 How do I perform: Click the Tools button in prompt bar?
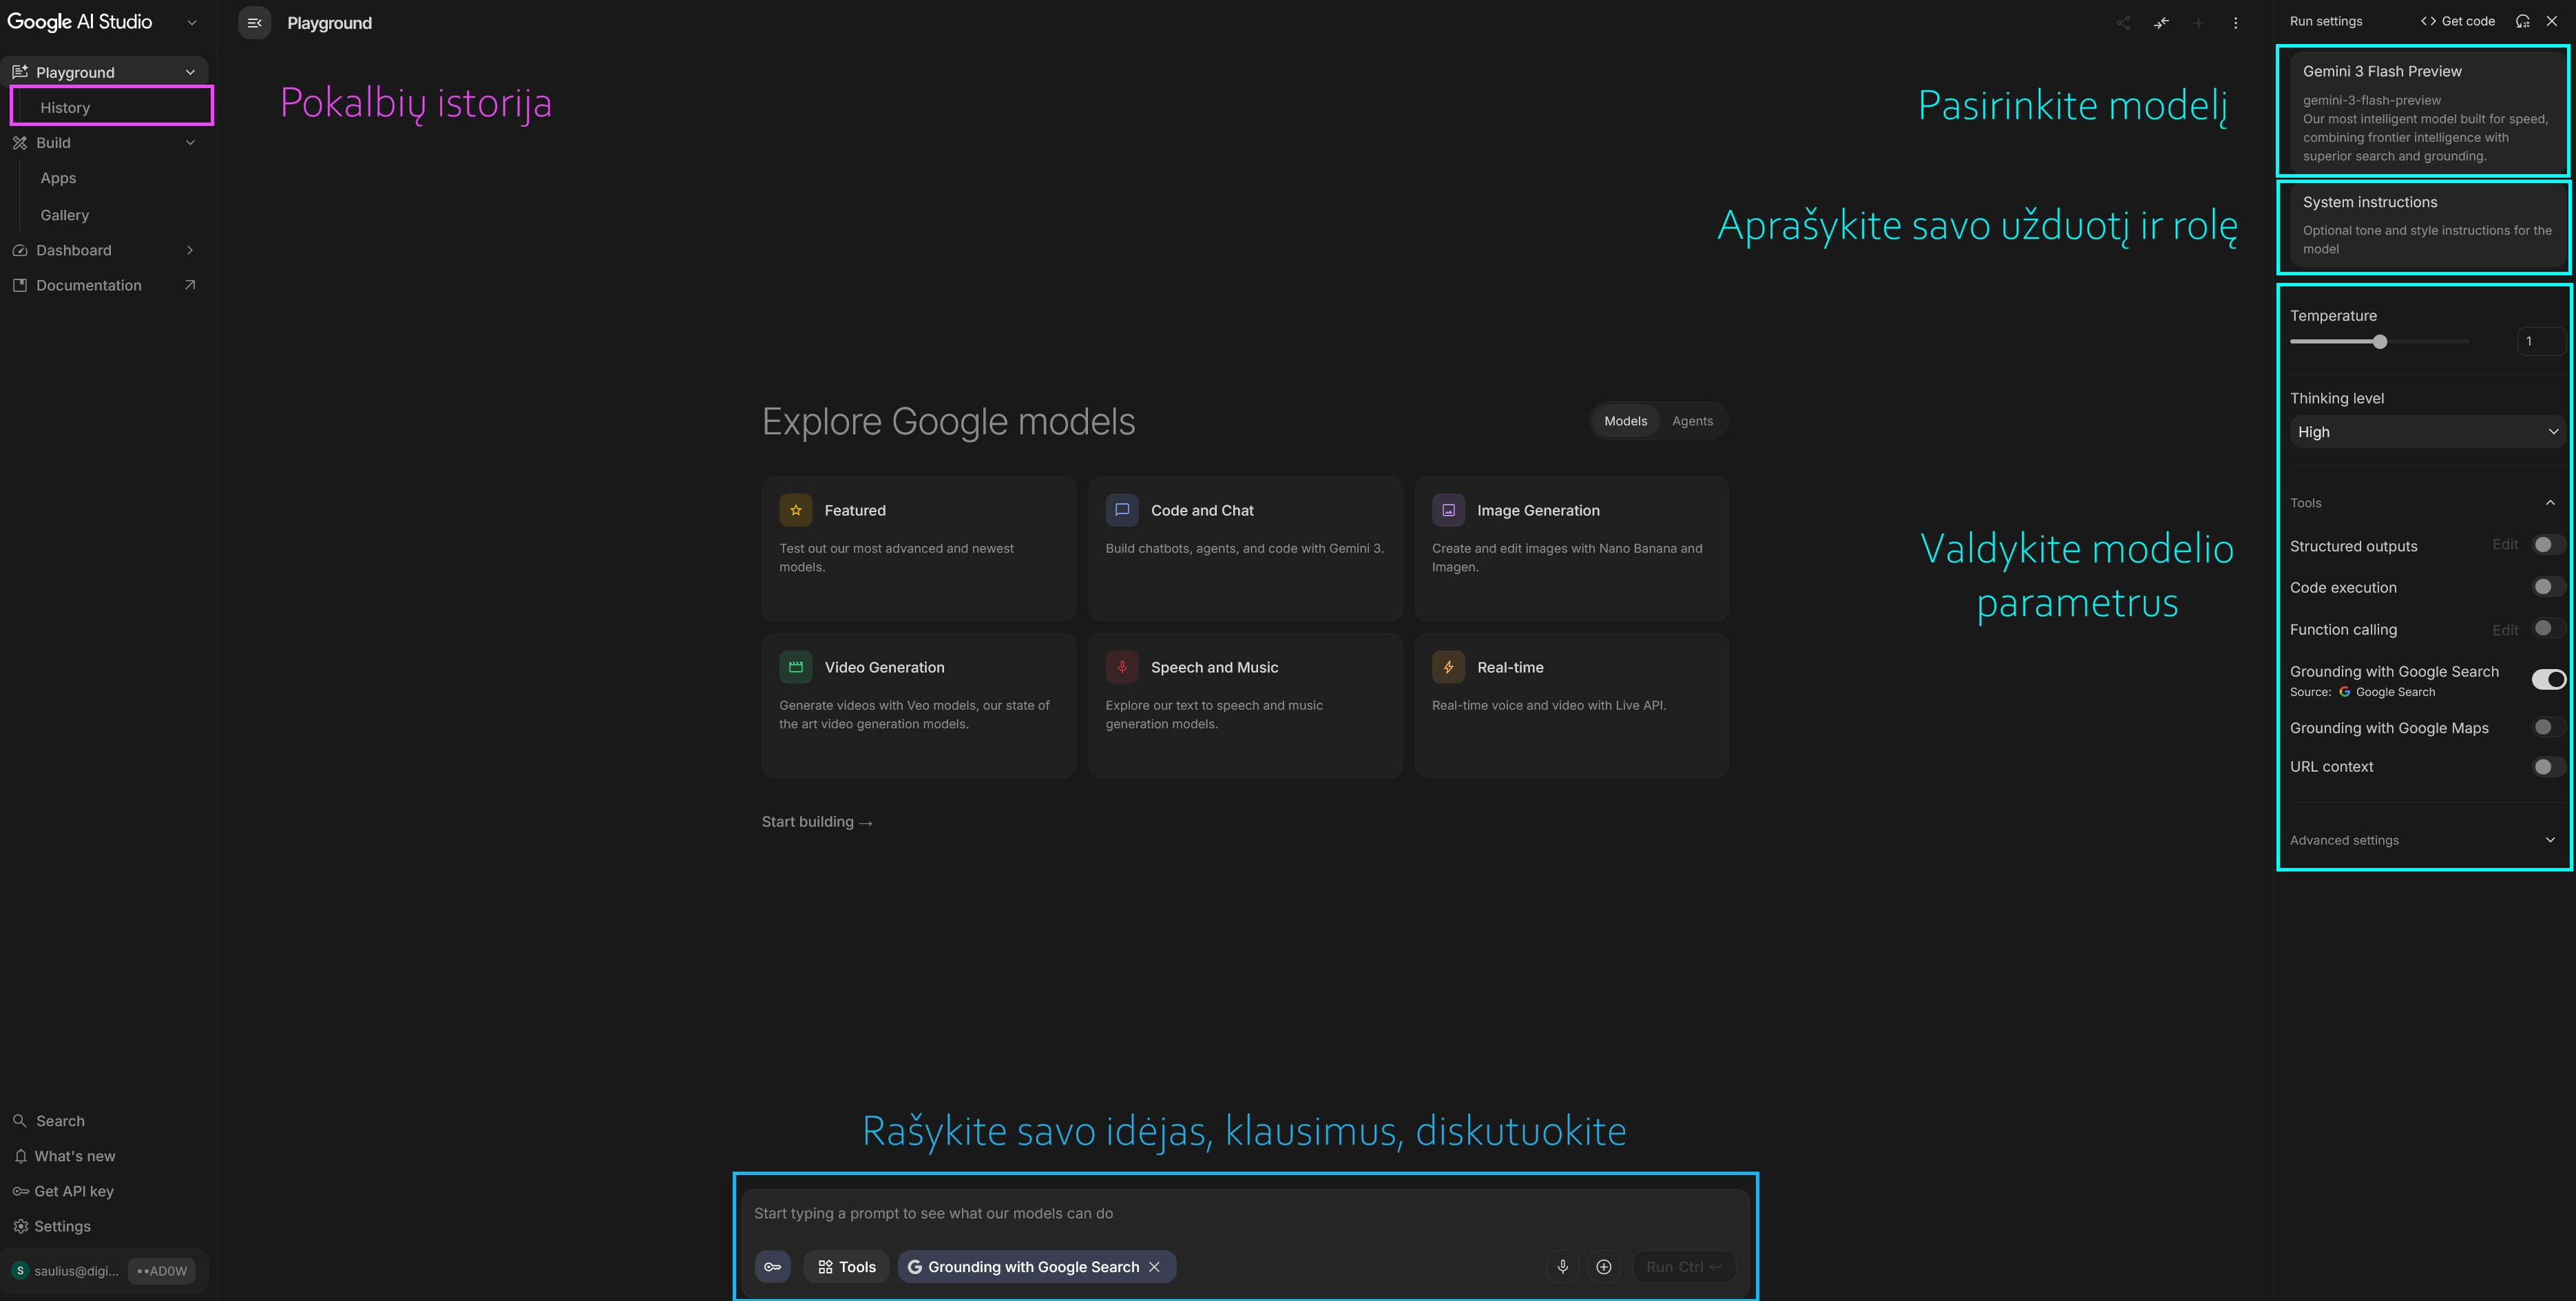pyautogui.click(x=847, y=1267)
